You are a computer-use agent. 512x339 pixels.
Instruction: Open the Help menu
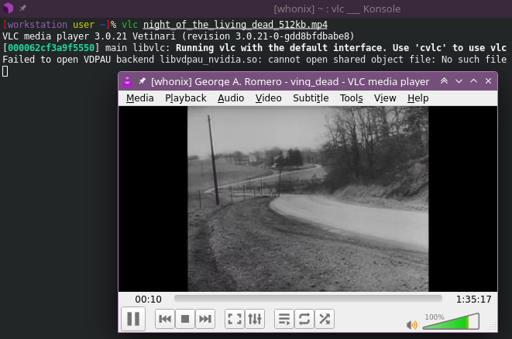tap(418, 98)
